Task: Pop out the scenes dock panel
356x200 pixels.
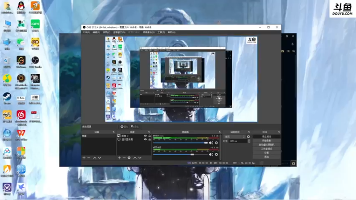Action: (113, 132)
